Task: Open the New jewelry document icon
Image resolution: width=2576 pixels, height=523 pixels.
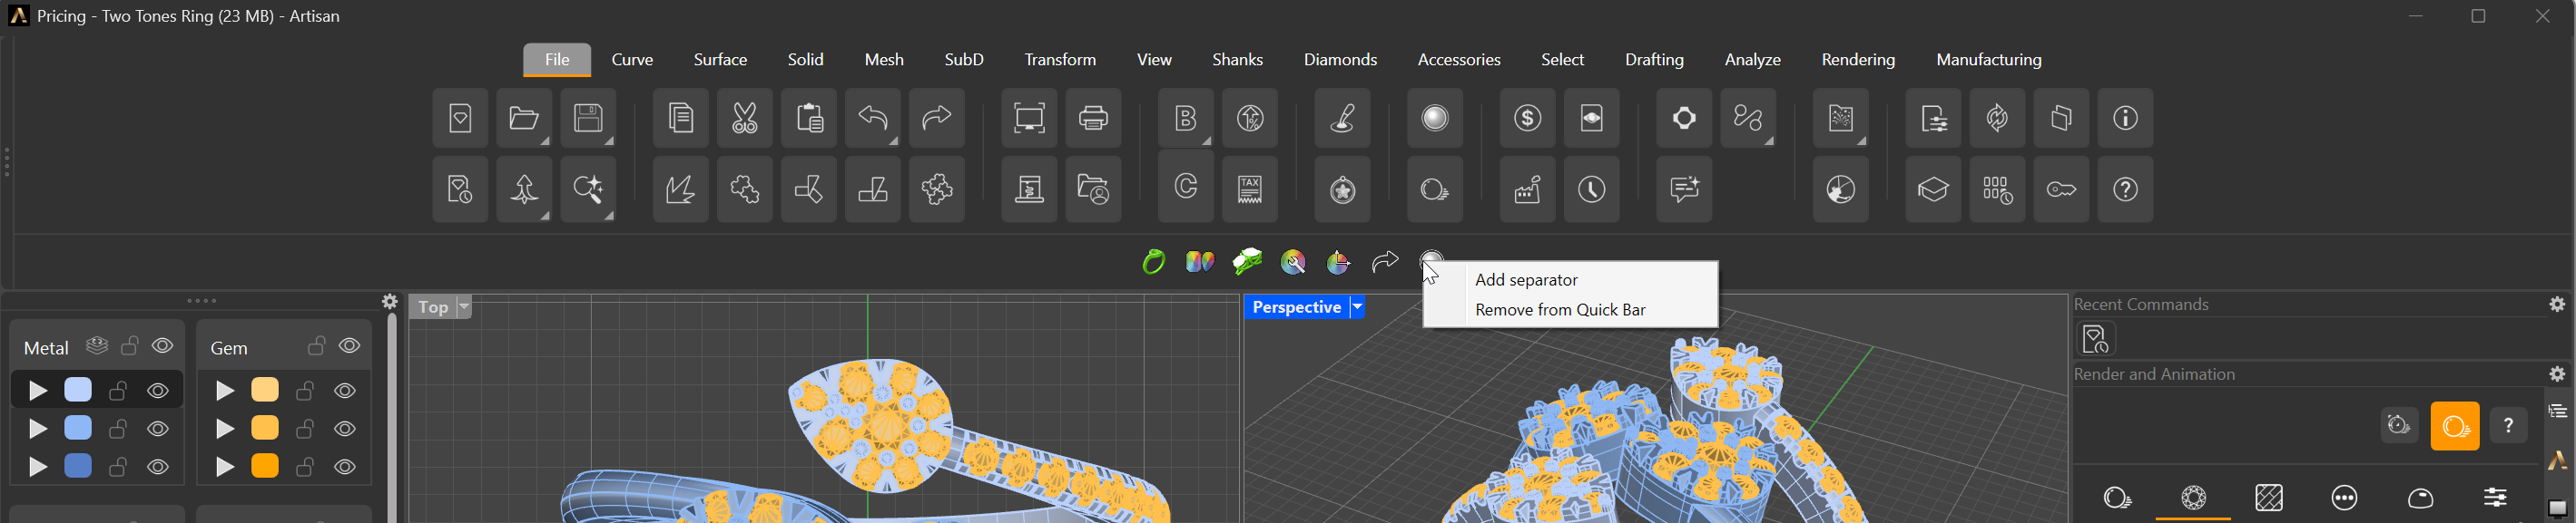Action: [x=460, y=119]
